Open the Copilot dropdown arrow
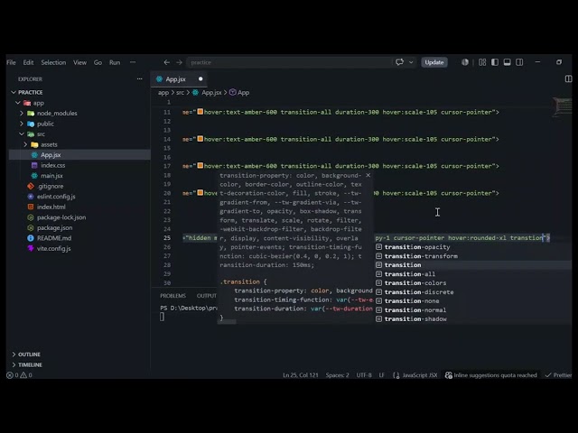 [411, 62]
